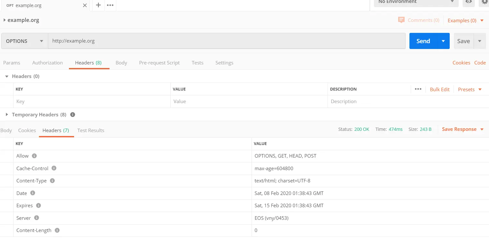Screen dimensions: 489x243
Task: Click the new tab plus icon
Action: tap(98, 5)
